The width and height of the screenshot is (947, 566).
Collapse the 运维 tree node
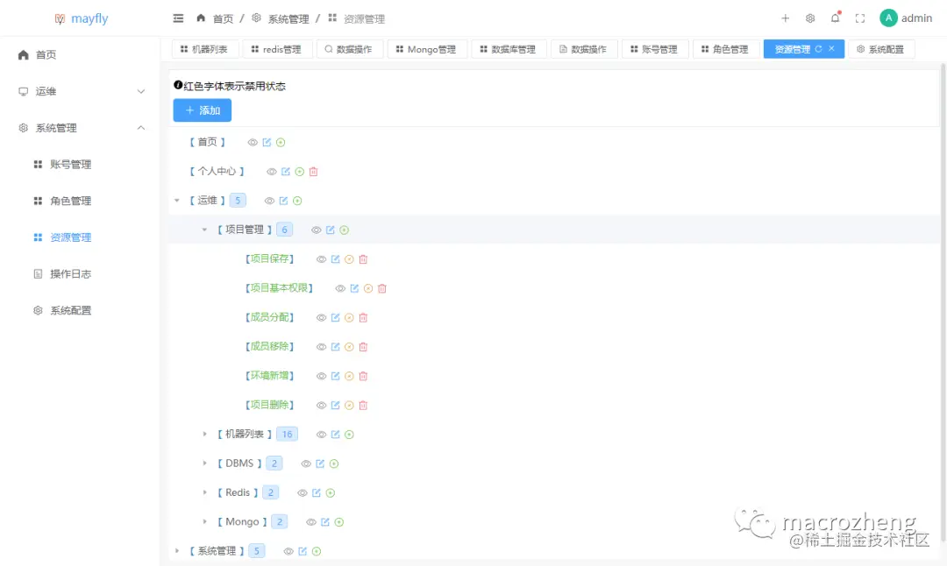(177, 201)
